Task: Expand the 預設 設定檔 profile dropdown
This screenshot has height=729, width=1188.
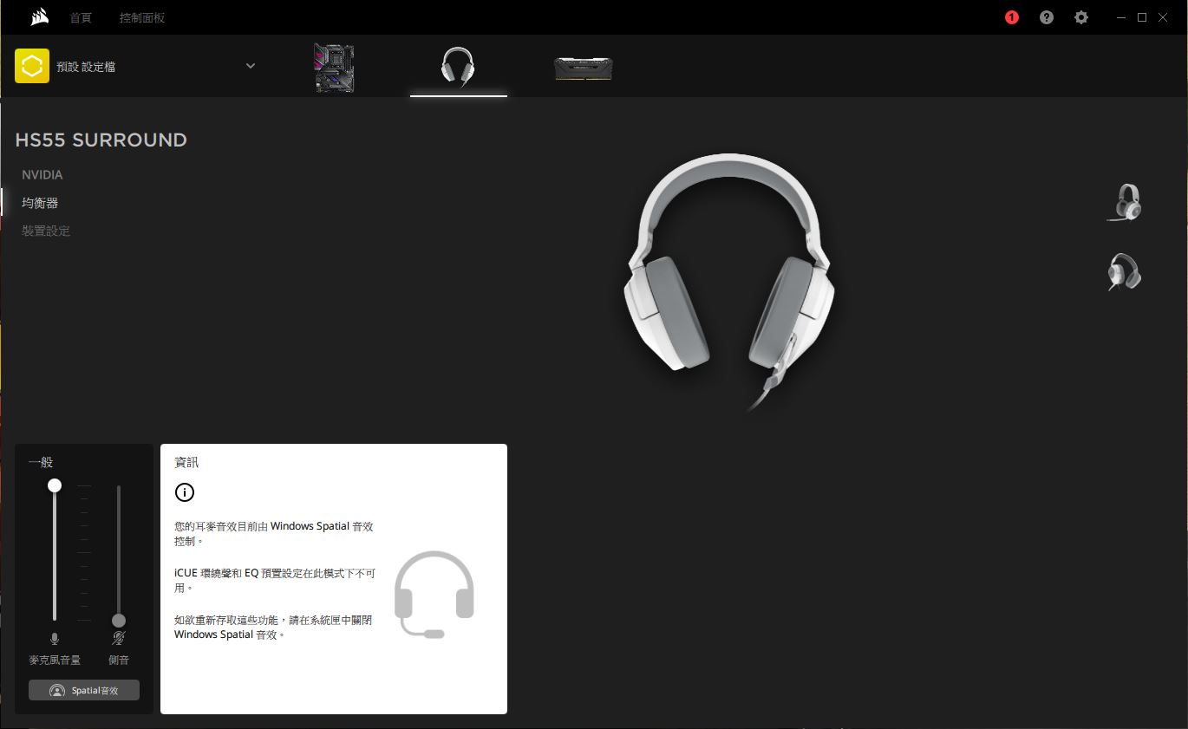Action: 251,66
